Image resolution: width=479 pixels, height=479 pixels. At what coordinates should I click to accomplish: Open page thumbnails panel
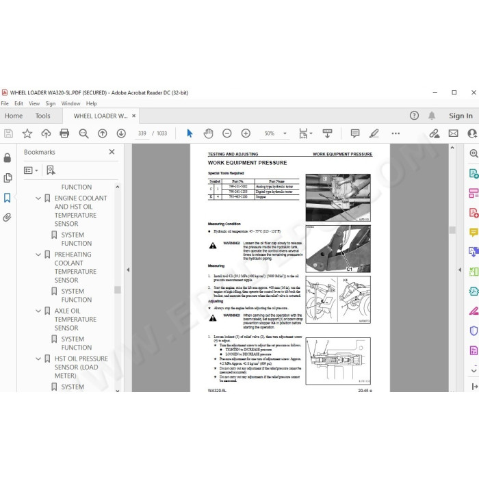8,178
